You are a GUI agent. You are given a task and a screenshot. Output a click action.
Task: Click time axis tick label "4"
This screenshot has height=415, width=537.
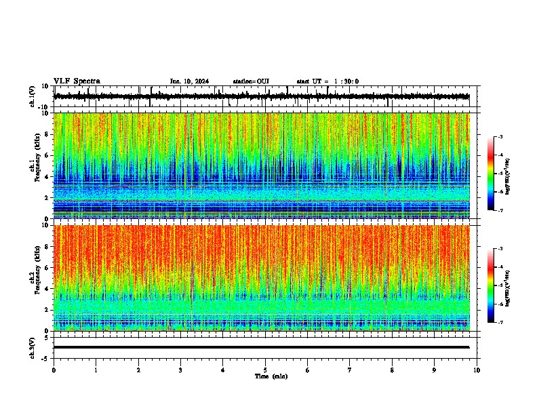coord(223,370)
